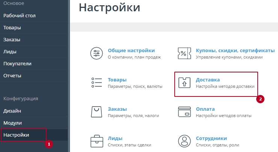Open Товары in the left sidebar
The width and height of the screenshot is (278, 152).
[x=12, y=28]
